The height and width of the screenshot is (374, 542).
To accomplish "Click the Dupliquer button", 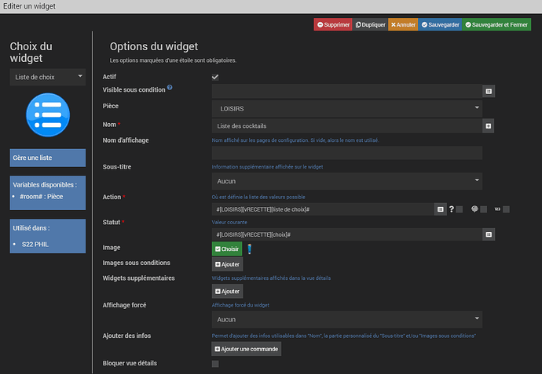I will (369, 25).
